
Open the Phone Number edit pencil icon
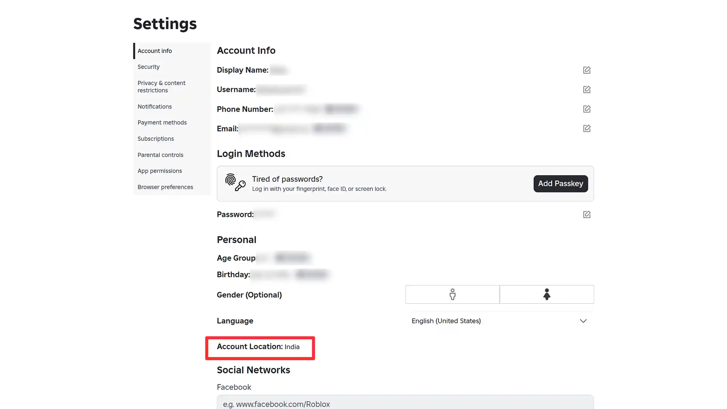pos(587,109)
